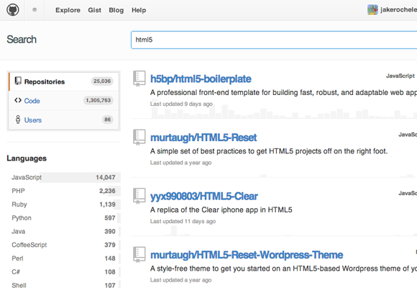The width and height of the screenshot is (417, 288).
Task: Click the notifications dot indicator
Action: (x=35, y=10)
